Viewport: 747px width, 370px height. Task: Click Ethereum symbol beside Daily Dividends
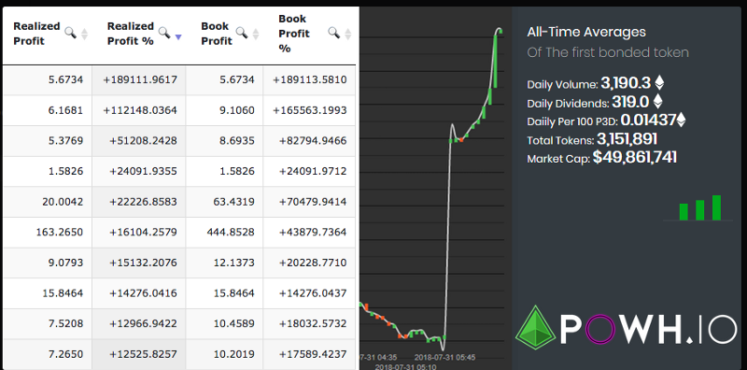click(657, 101)
